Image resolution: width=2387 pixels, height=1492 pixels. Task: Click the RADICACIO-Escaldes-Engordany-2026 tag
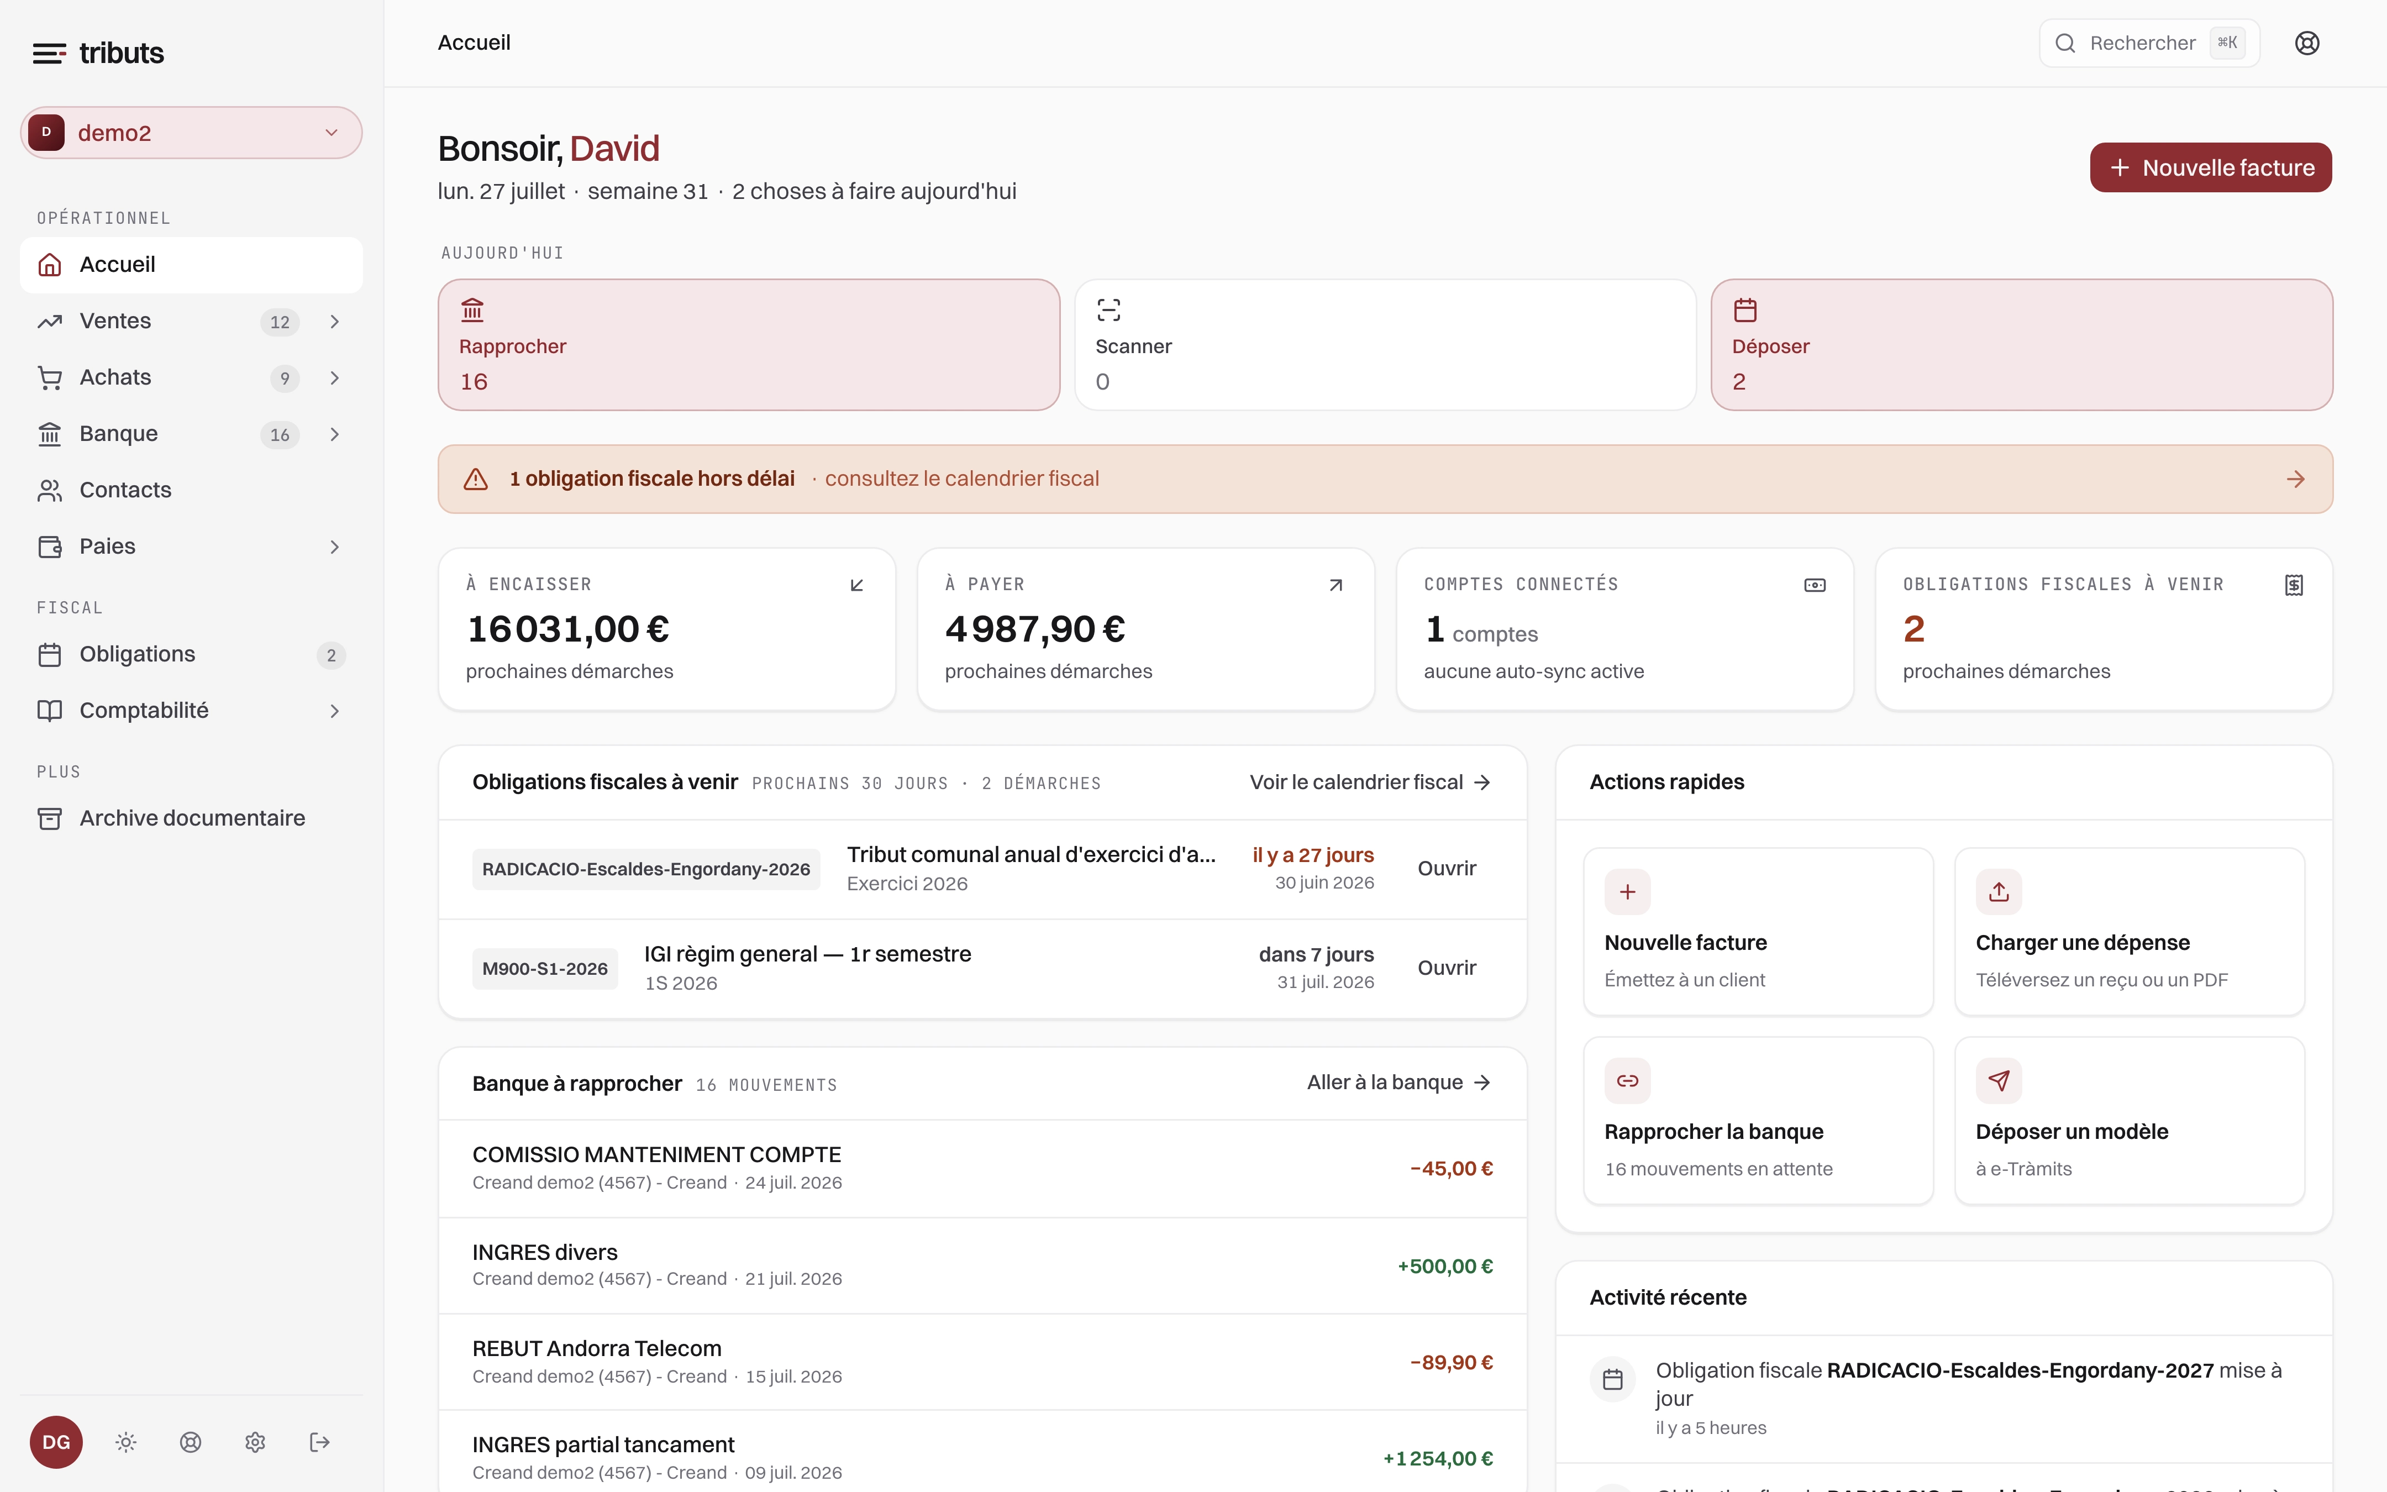click(646, 869)
